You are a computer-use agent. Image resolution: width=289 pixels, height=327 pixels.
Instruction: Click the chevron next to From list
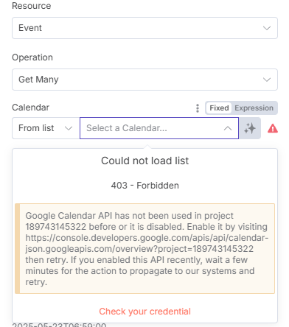click(x=69, y=128)
